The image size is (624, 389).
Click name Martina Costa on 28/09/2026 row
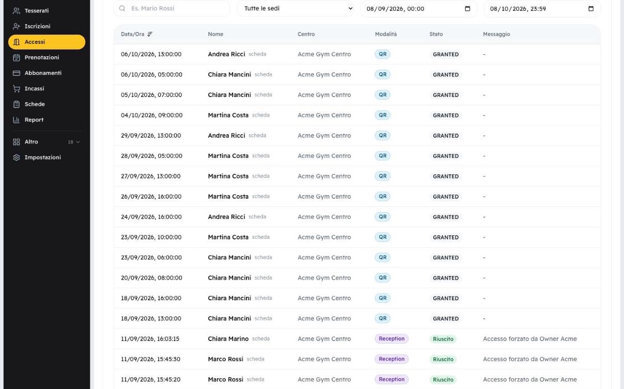pyautogui.click(x=228, y=156)
